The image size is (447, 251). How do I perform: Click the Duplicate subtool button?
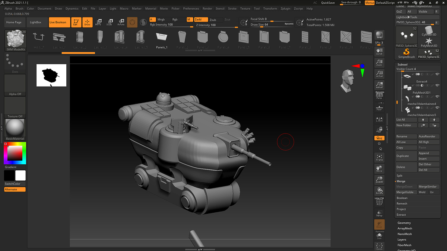click(x=406, y=156)
